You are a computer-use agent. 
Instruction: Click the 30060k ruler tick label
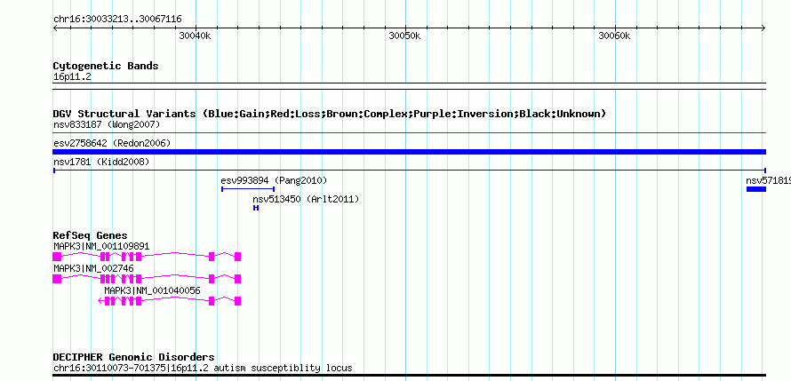tap(614, 36)
